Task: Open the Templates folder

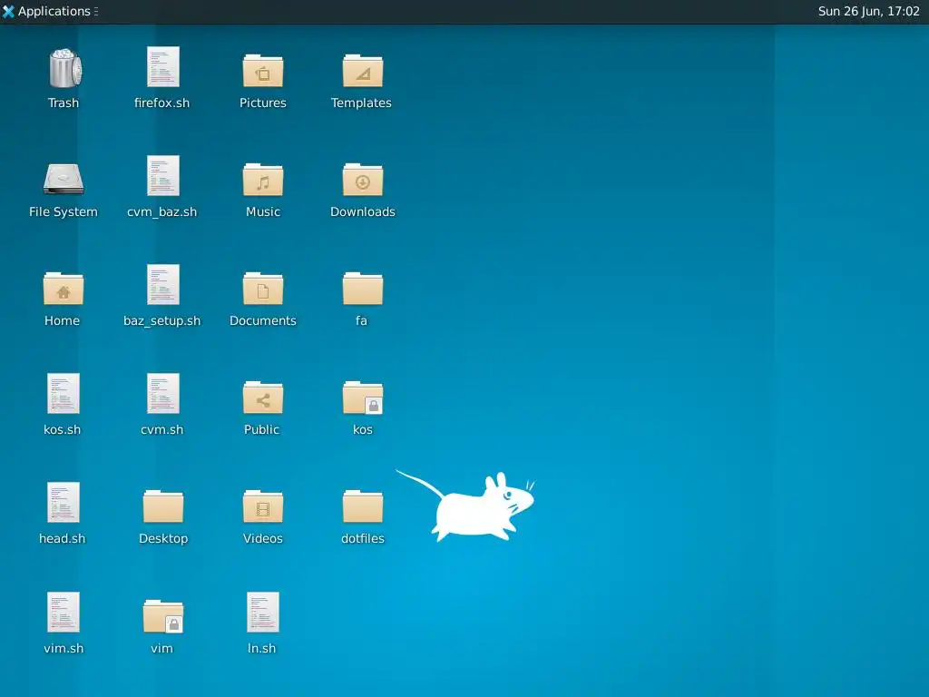Action: 363,71
